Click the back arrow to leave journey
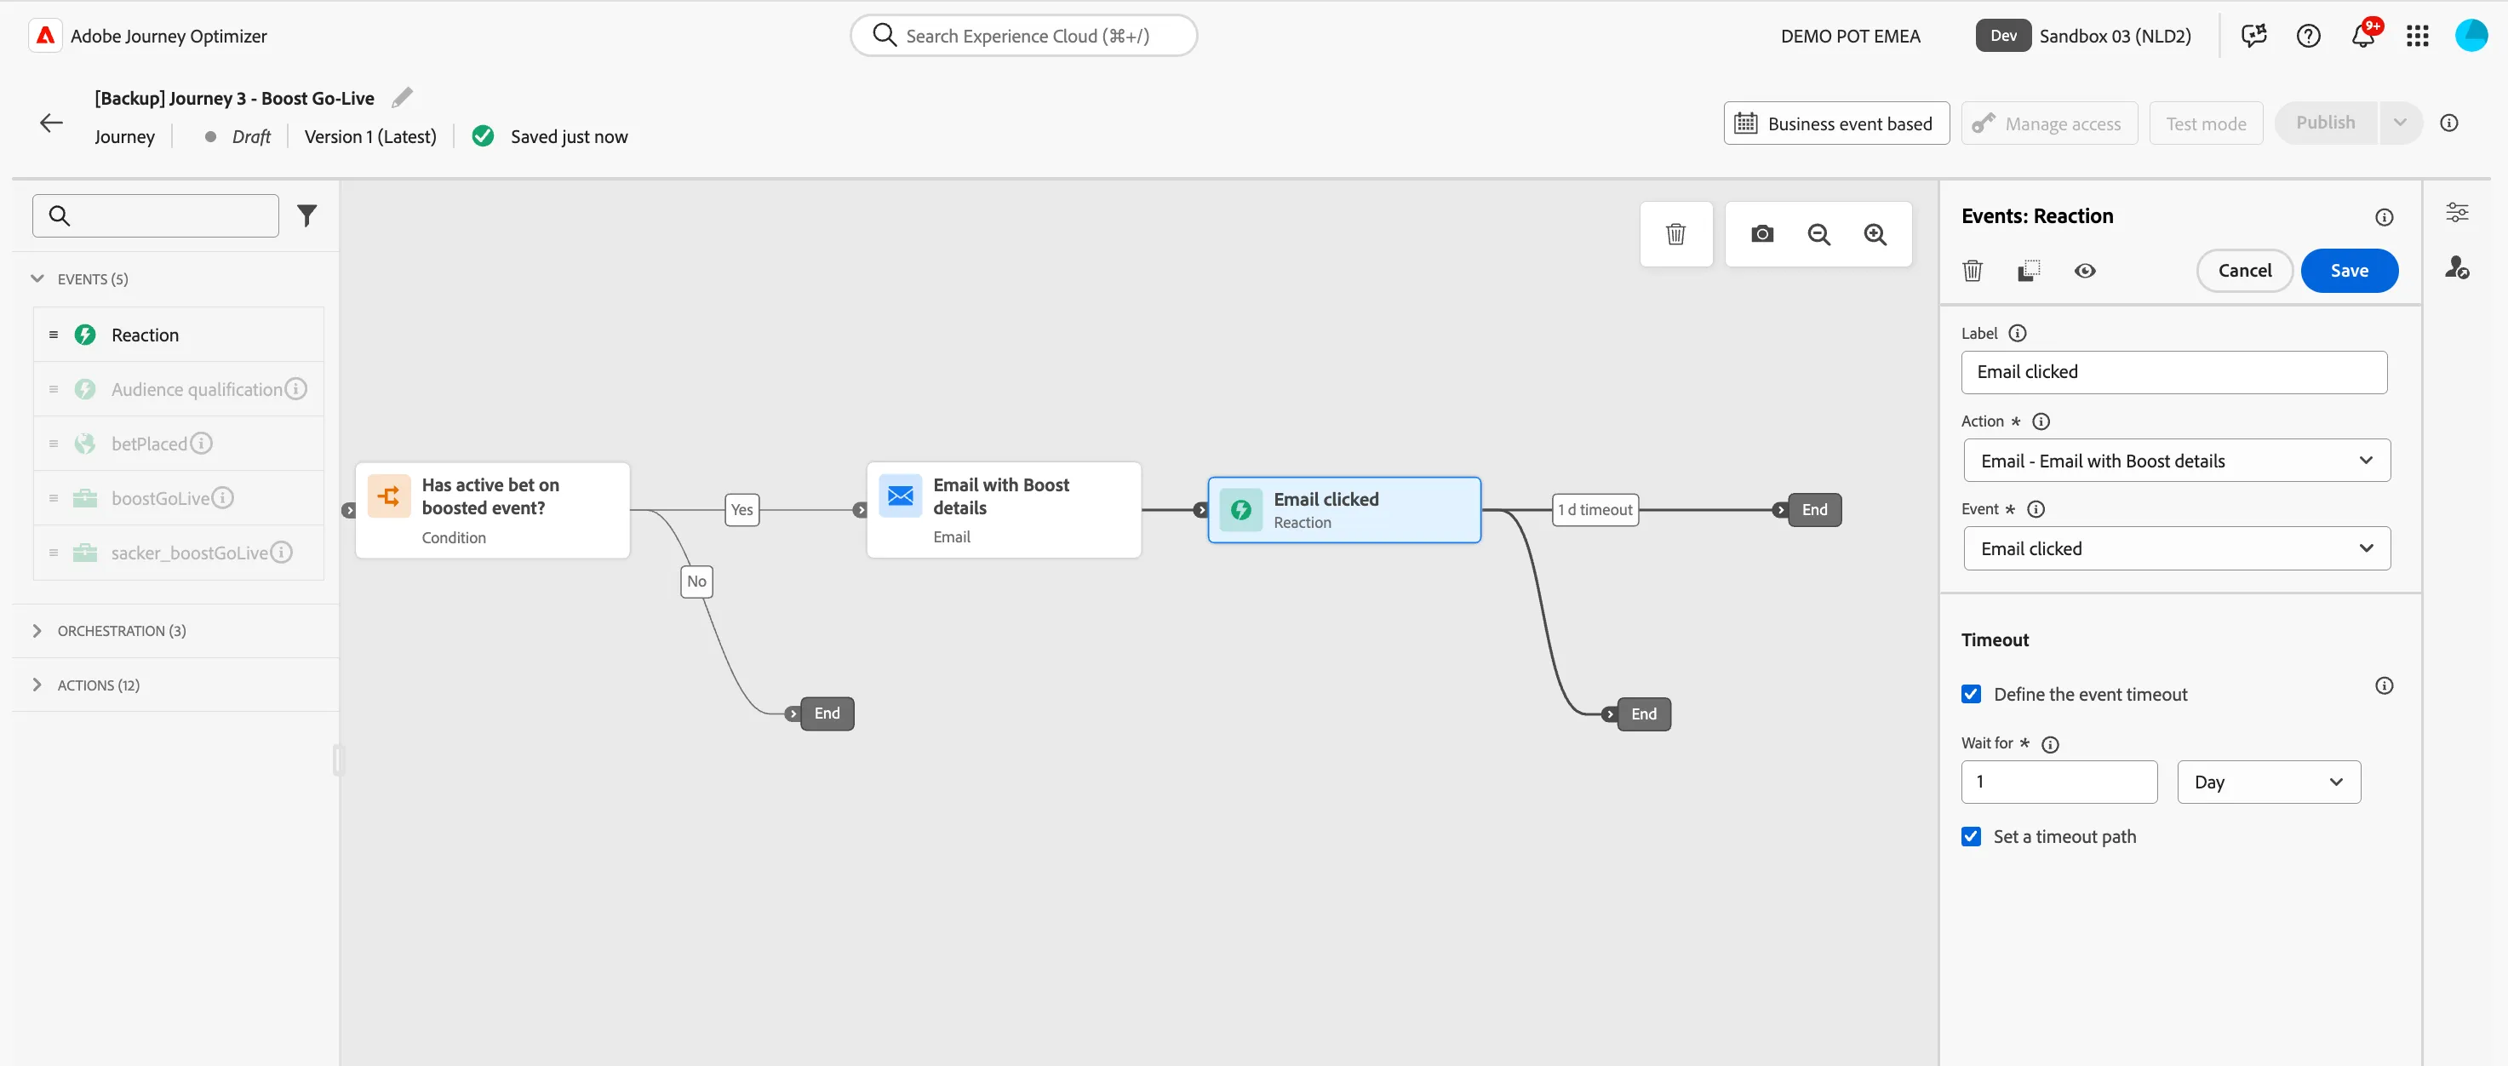2508x1066 pixels. point(52,123)
